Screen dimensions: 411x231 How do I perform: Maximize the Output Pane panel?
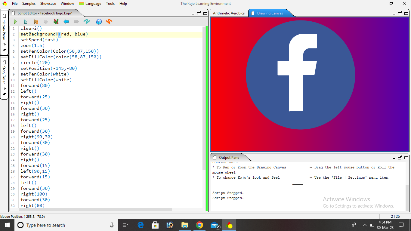pyautogui.click(x=406, y=158)
